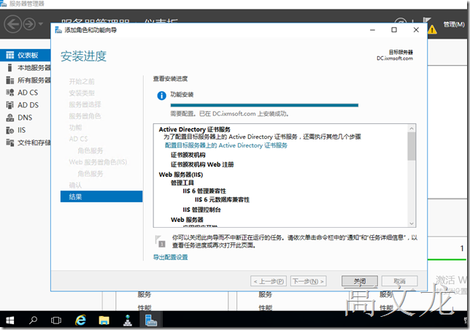Click Web 服务器(IIS) heading in the results
This screenshot has height=330, width=470.
(181, 174)
